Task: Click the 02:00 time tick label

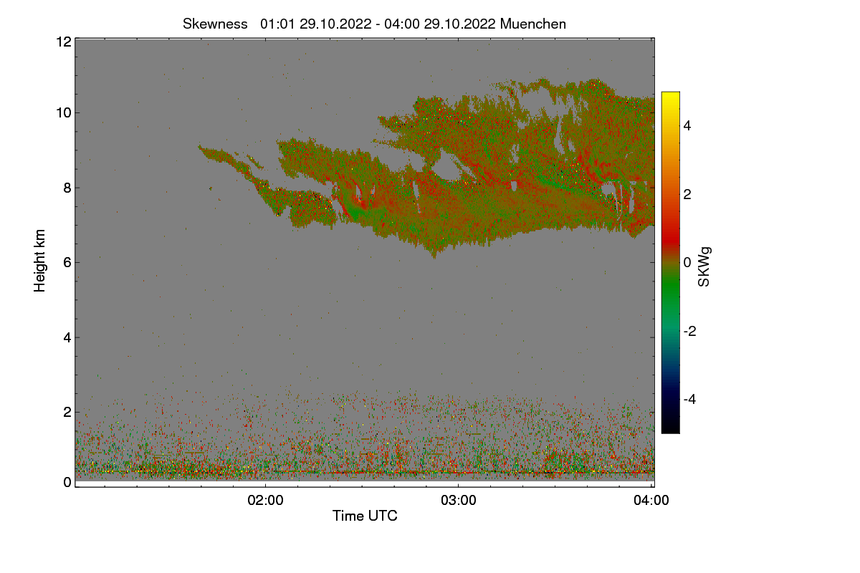Action: tap(265, 501)
